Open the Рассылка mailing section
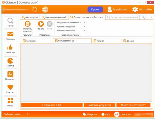The width and height of the screenshot is (155, 119). point(10,36)
